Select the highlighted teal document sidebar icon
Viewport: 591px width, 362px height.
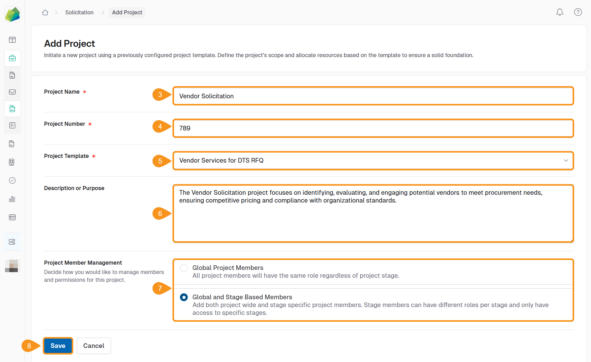(x=12, y=109)
